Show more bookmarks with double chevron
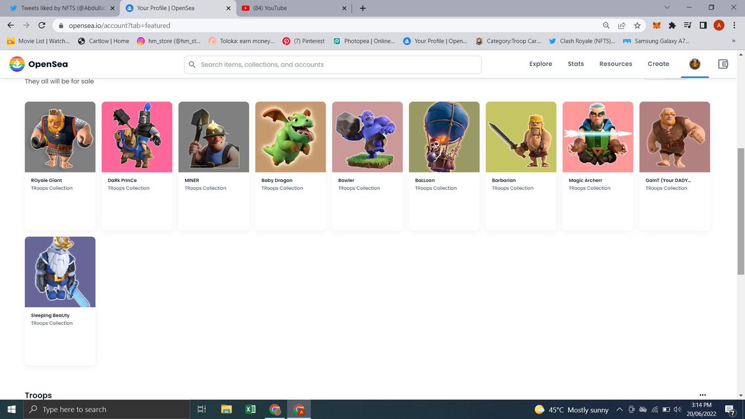The image size is (745, 419). pyautogui.click(x=734, y=41)
